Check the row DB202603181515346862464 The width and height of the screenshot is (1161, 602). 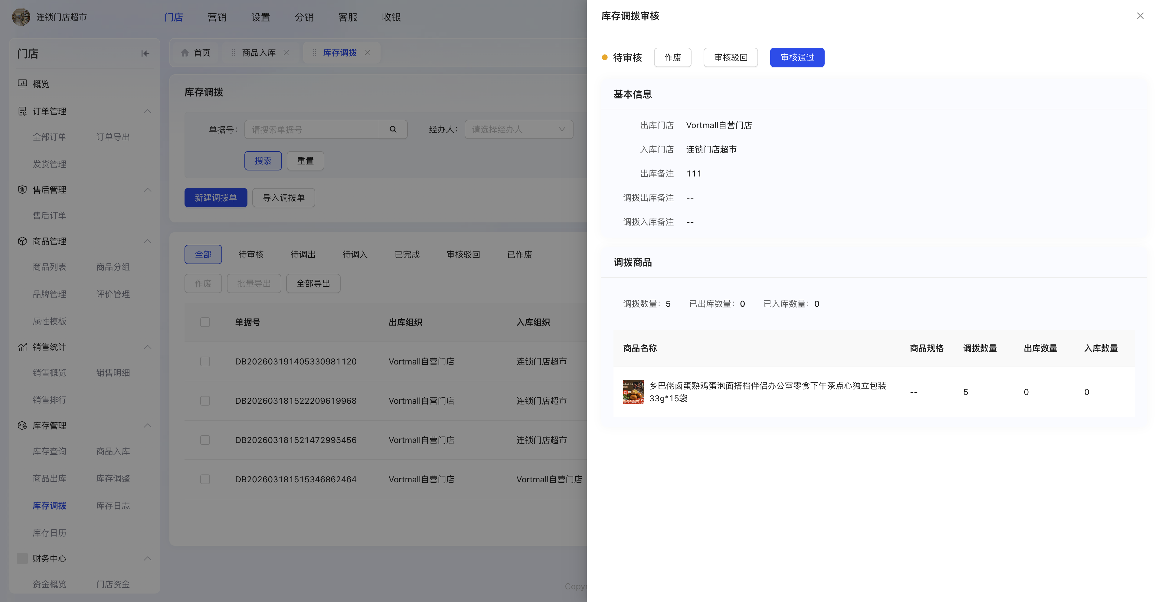[205, 479]
